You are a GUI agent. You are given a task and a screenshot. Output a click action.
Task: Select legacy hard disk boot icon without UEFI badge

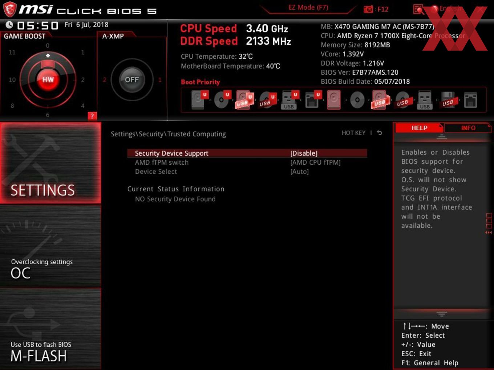[x=334, y=100]
